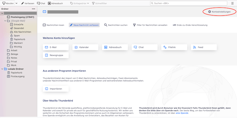Click Nachrichten lesen
Screen dimensions: 237x118
tap(54, 25)
